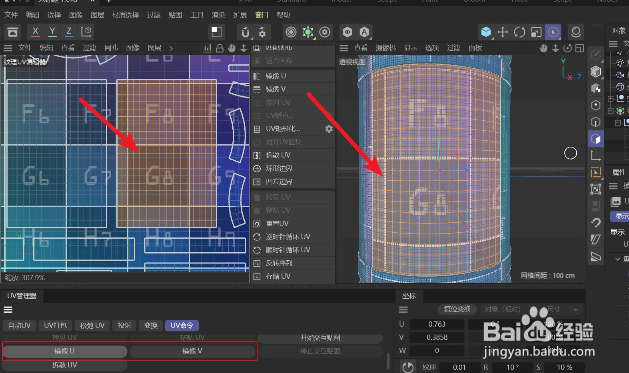This screenshot has height=373, width=629.
Task: Click the 开始交互贴图 button
Action: [320, 338]
